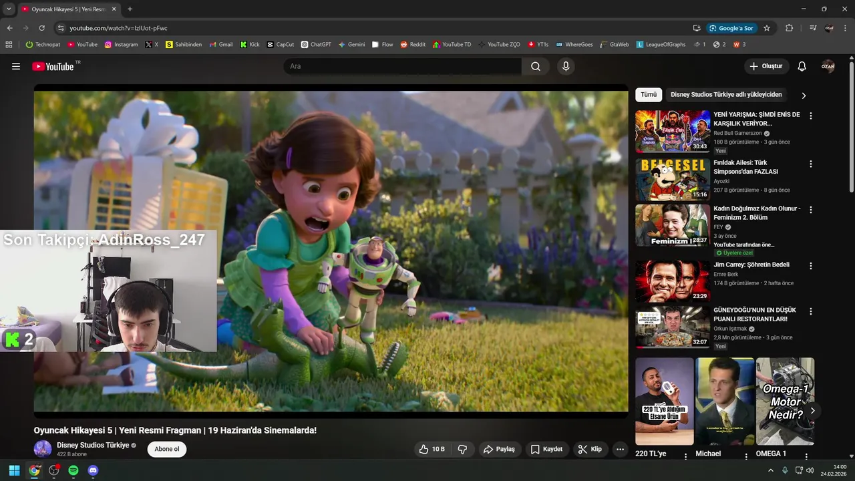Open Discord from the taskbar
Screen dimensions: 855x481
point(93,470)
